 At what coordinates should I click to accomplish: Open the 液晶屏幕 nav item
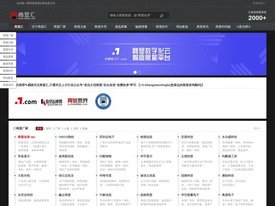(x=121, y=27)
